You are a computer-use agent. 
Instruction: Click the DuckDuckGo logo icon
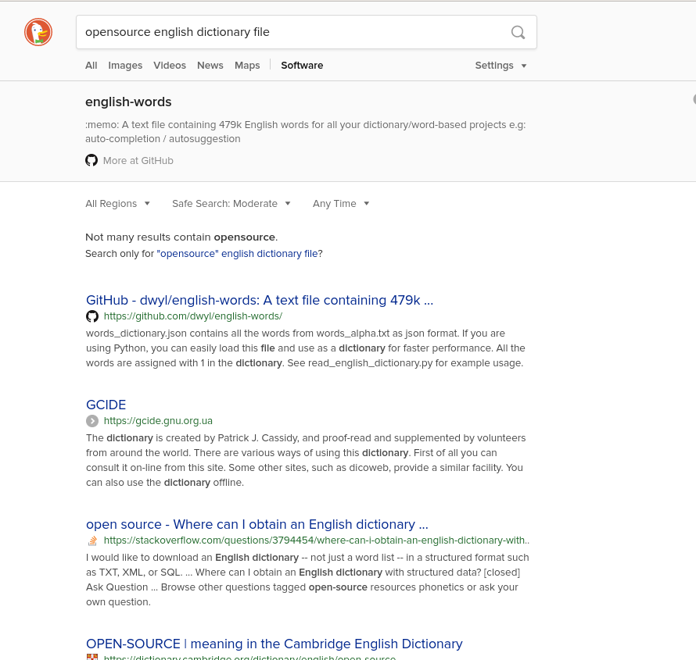point(38,32)
